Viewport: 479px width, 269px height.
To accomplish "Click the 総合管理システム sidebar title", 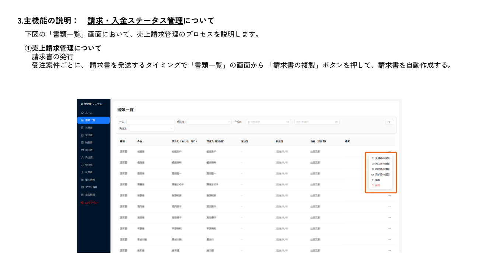I will pos(92,104).
